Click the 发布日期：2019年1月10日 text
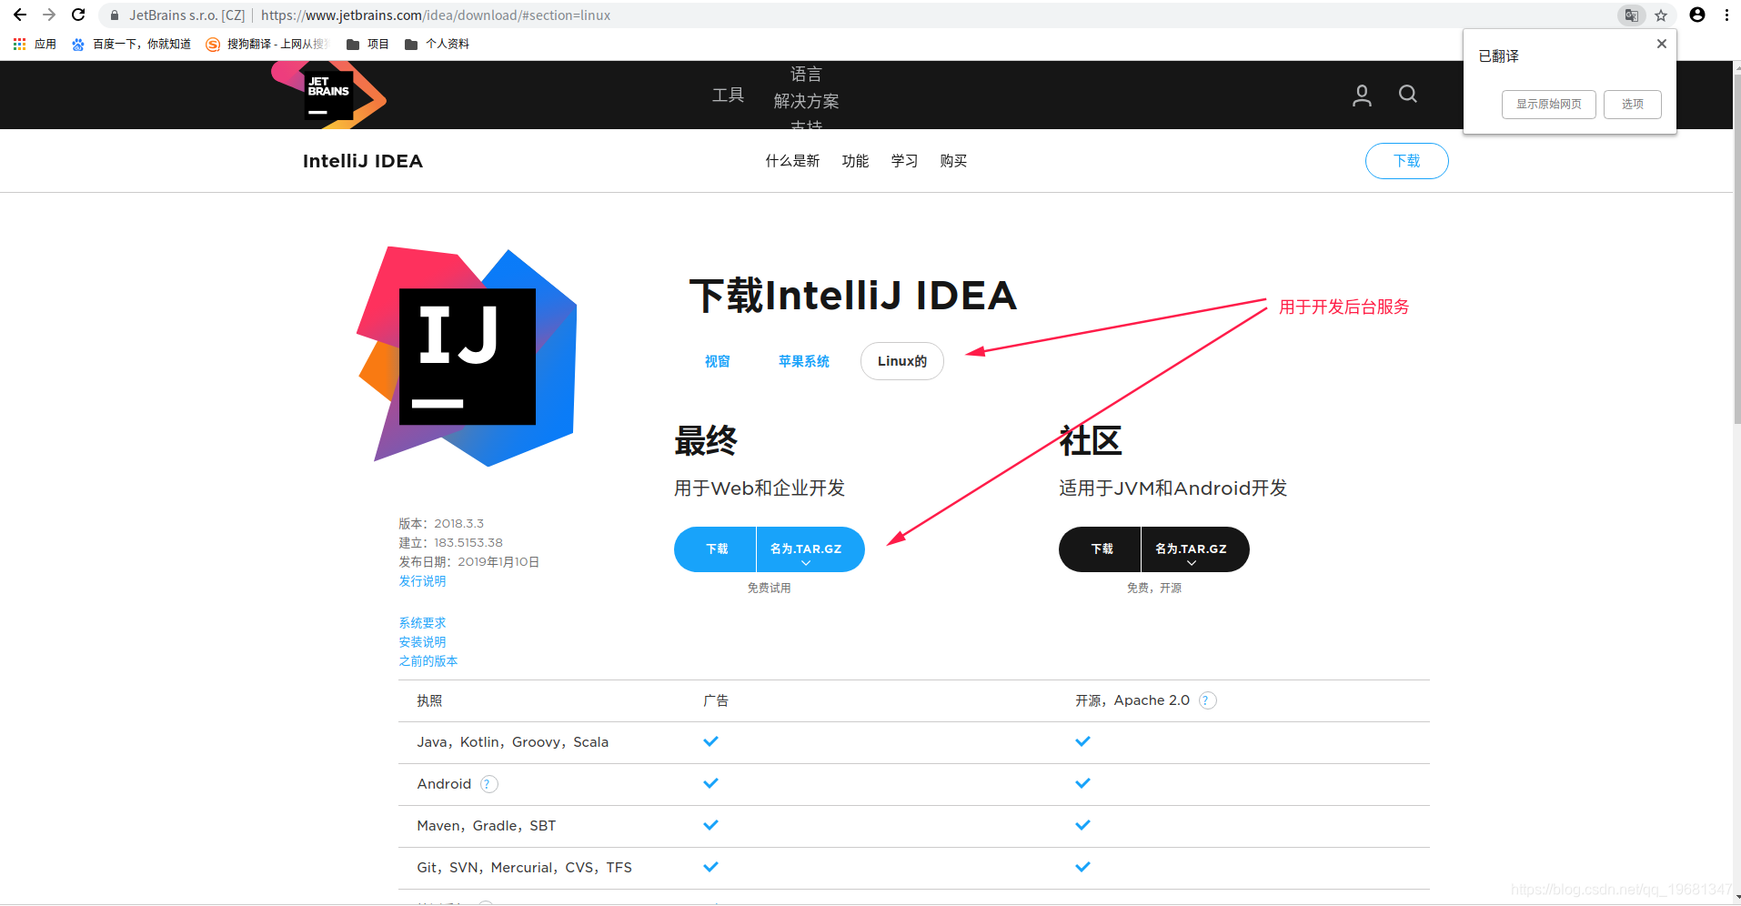The image size is (1741, 906). coord(469,562)
